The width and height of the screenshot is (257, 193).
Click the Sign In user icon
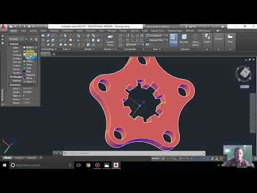coord(186,26)
